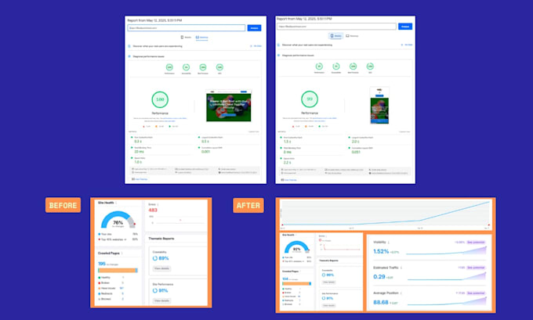
Task: Click the 1.0 s Speed Index value
Action: tap(138, 162)
